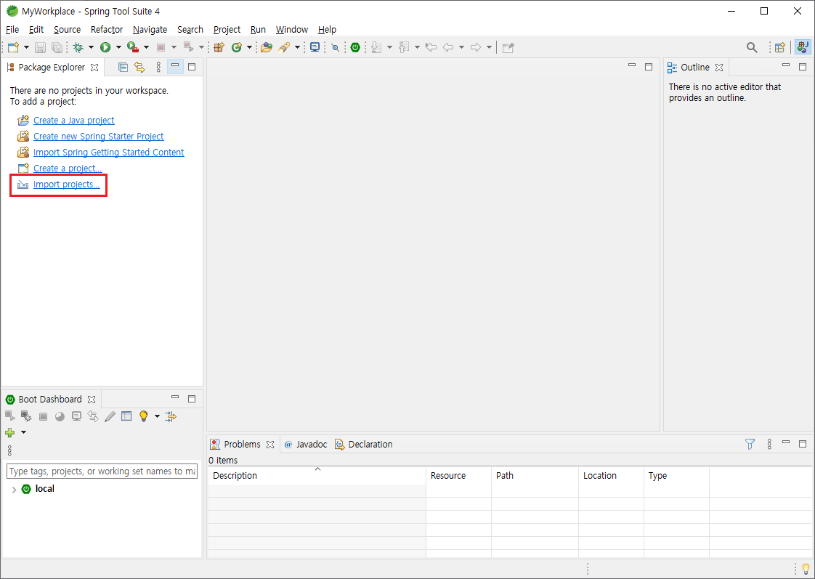The width and height of the screenshot is (815, 579).
Task: Select the Problems tab
Action: pos(242,445)
